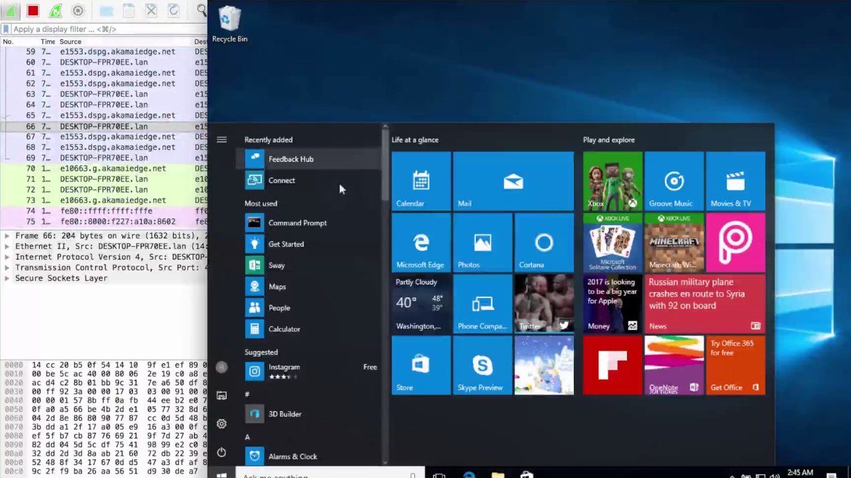
Task: Open Wireshark capture options gear
Action: pos(78,11)
